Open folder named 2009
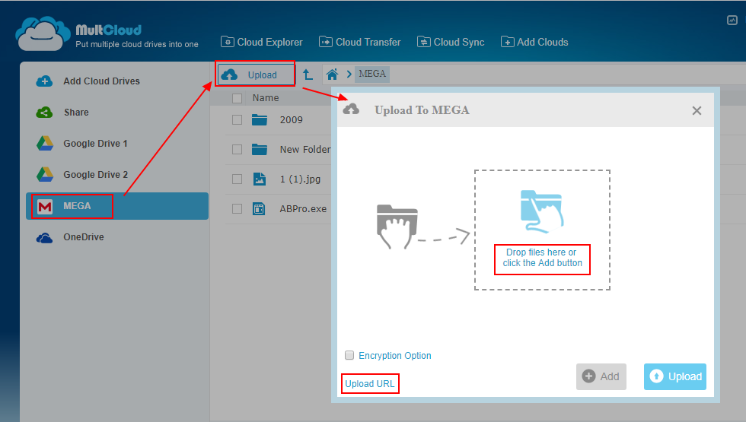Viewport: 746px width, 422px height. [291, 120]
